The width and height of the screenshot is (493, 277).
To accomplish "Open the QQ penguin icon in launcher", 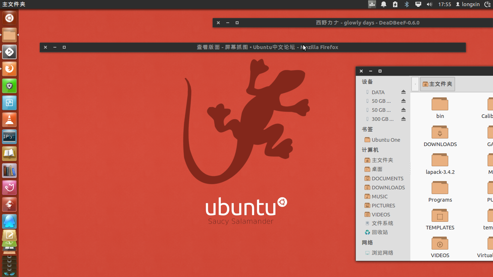I will pos(9,221).
